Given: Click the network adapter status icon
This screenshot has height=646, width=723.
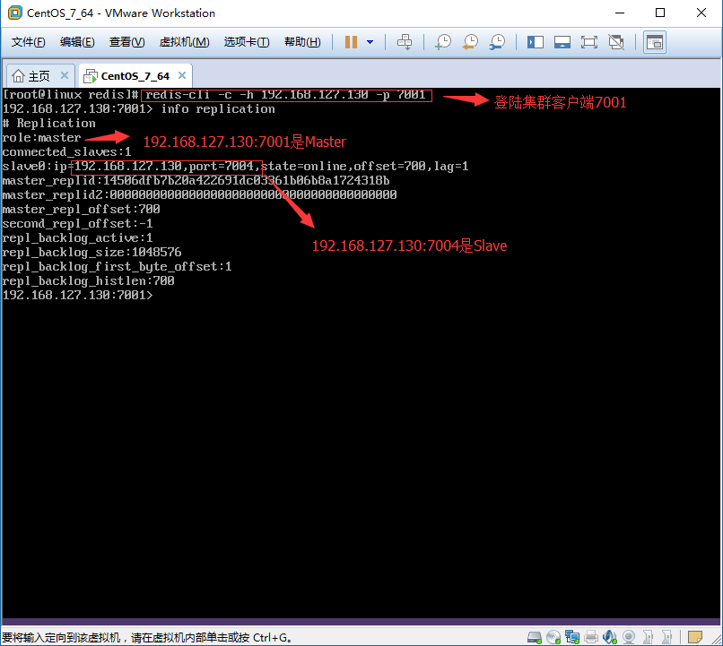Looking at the screenshot, I should point(572,637).
